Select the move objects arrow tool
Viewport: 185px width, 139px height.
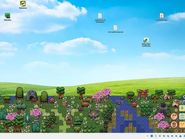tap(174, 116)
